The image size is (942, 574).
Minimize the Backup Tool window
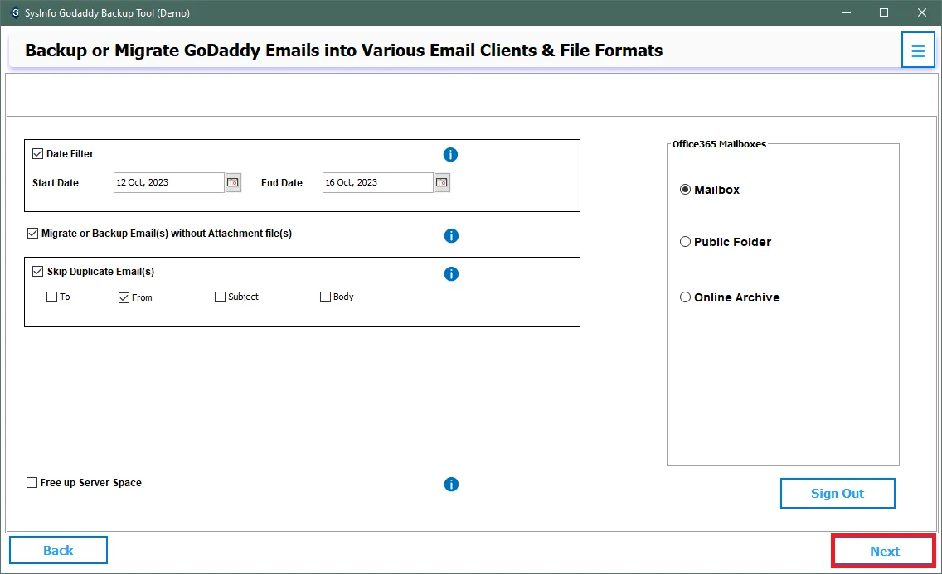coord(847,12)
